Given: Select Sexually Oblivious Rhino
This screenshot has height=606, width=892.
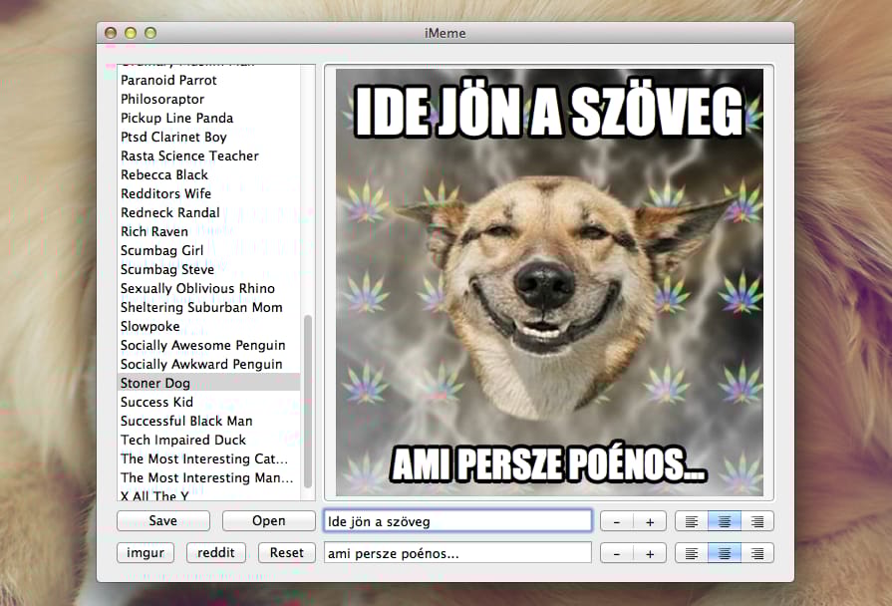Looking at the screenshot, I should (208, 288).
